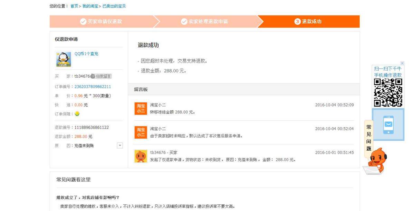This screenshot has width=411, height=211.
Task: Click the checkmark icon on 卖家处理退款申请 step
Action: [x=184, y=21]
